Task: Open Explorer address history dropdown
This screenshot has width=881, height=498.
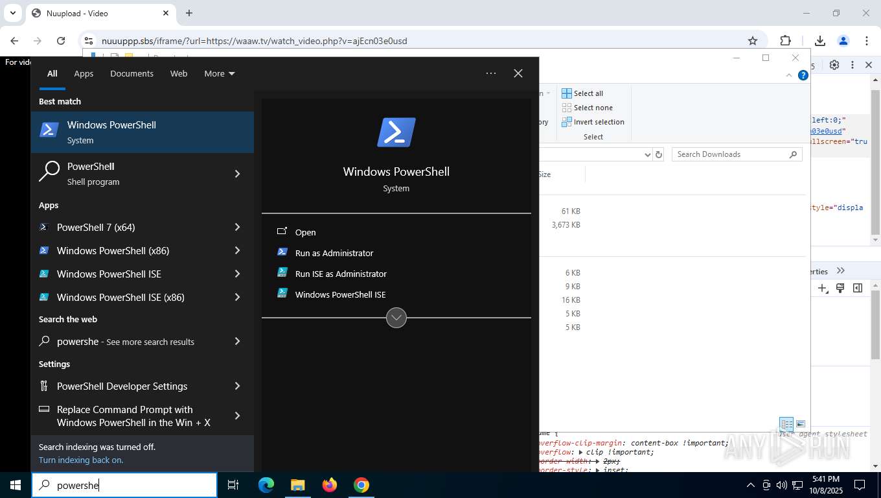Action: coord(647,154)
